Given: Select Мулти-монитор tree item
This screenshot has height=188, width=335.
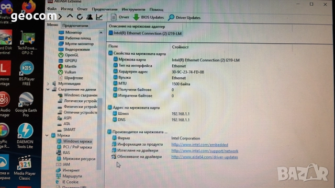Looking at the screenshot, I should (x=79, y=44).
